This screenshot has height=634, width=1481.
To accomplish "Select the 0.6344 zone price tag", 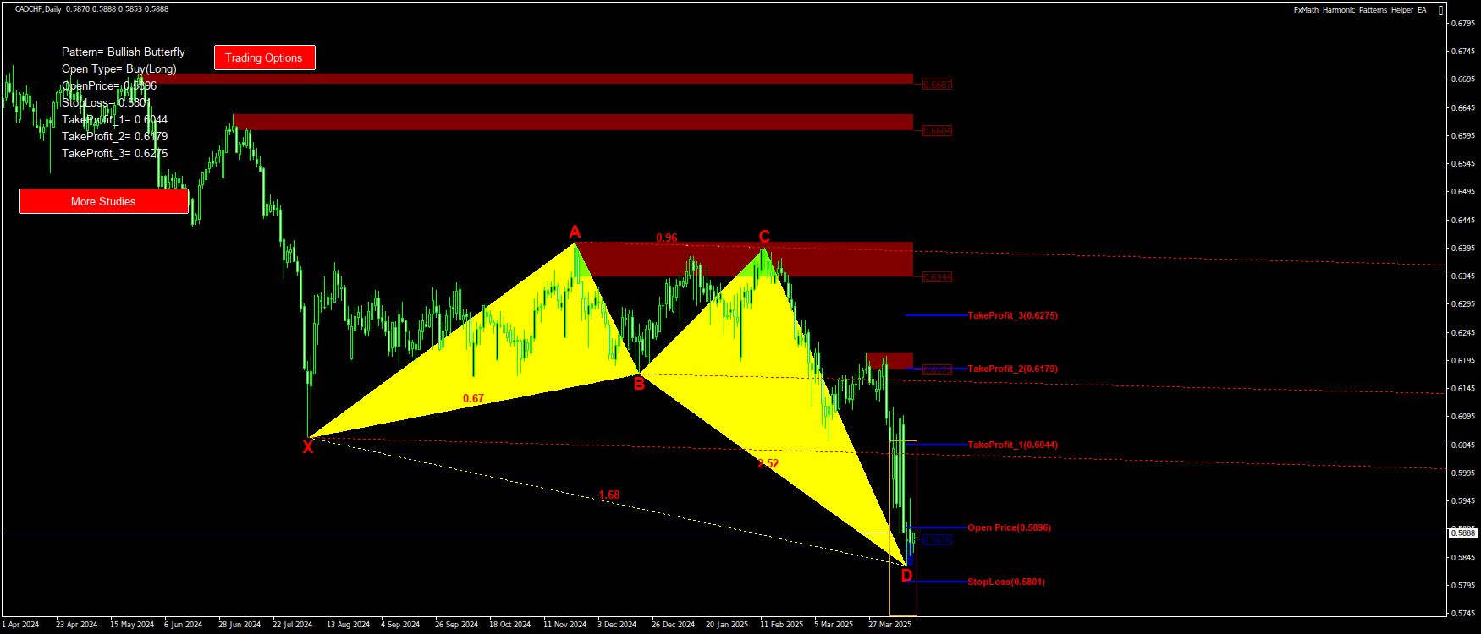I will pos(937,277).
